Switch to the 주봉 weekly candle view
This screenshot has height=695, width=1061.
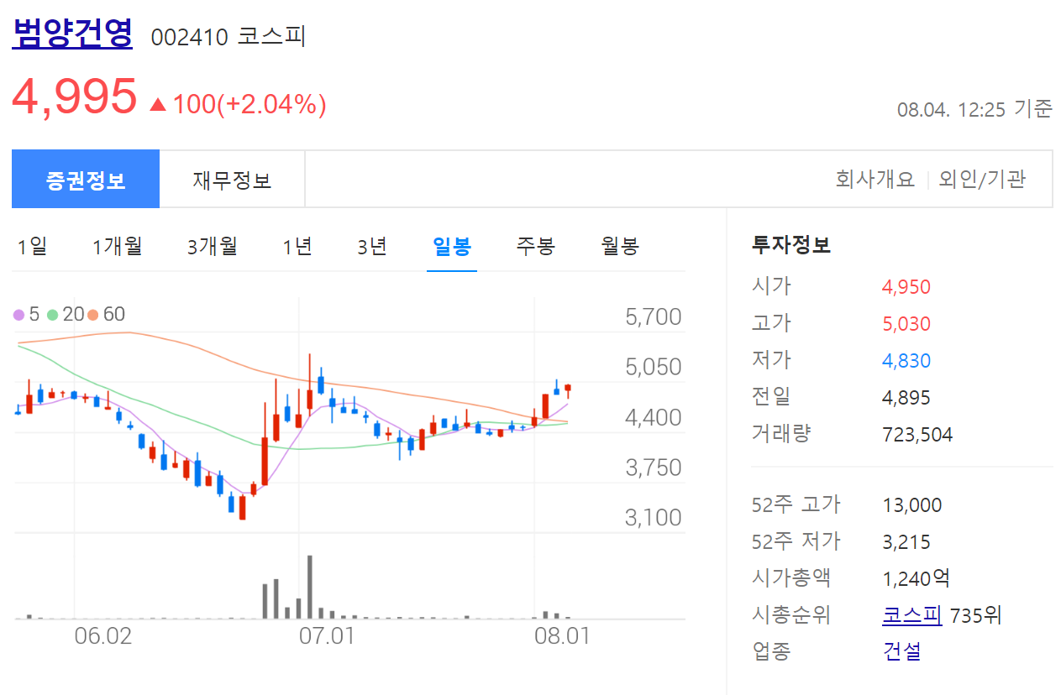point(535,247)
